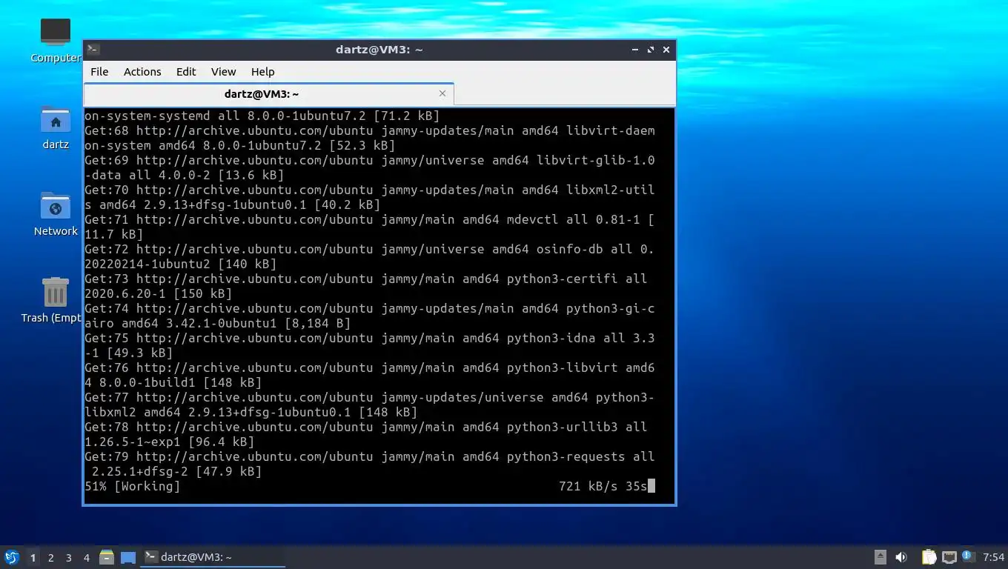Open the File menu in the terminal
This screenshot has height=569, width=1008.
pyautogui.click(x=99, y=72)
